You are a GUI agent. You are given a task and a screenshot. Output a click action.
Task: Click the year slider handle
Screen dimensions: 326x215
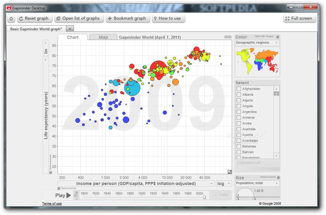(204, 197)
